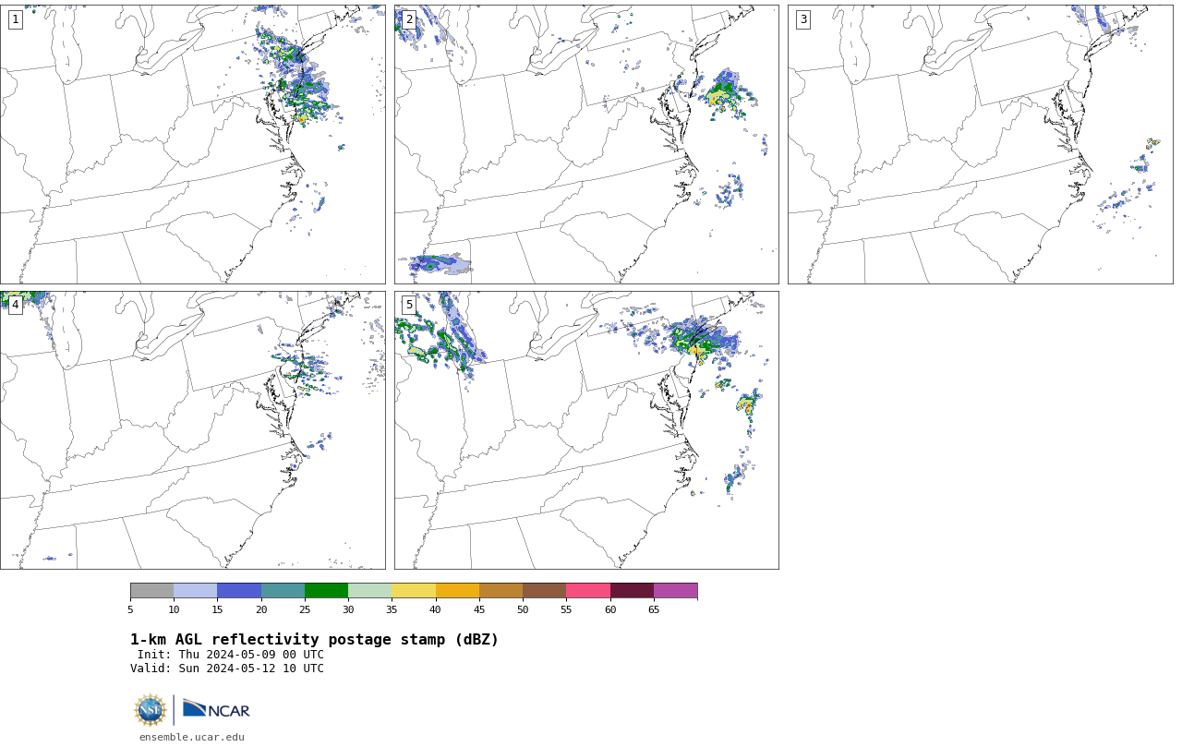Screen dimensions: 1182x747
Task: Click the 1-km AGL reflectivity title
Action: click(314, 640)
